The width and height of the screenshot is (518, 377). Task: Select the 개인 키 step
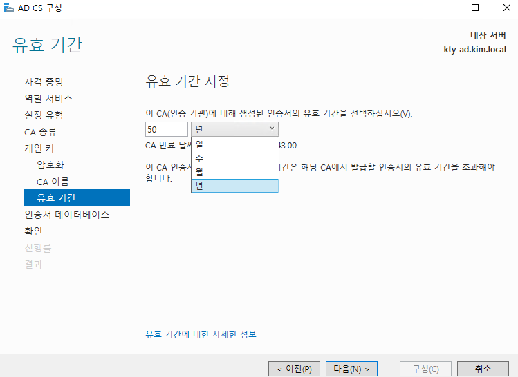point(39,148)
